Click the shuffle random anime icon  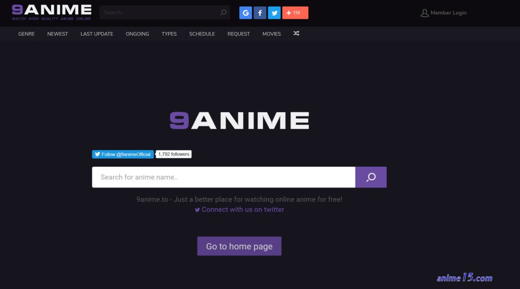pos(296,34)
